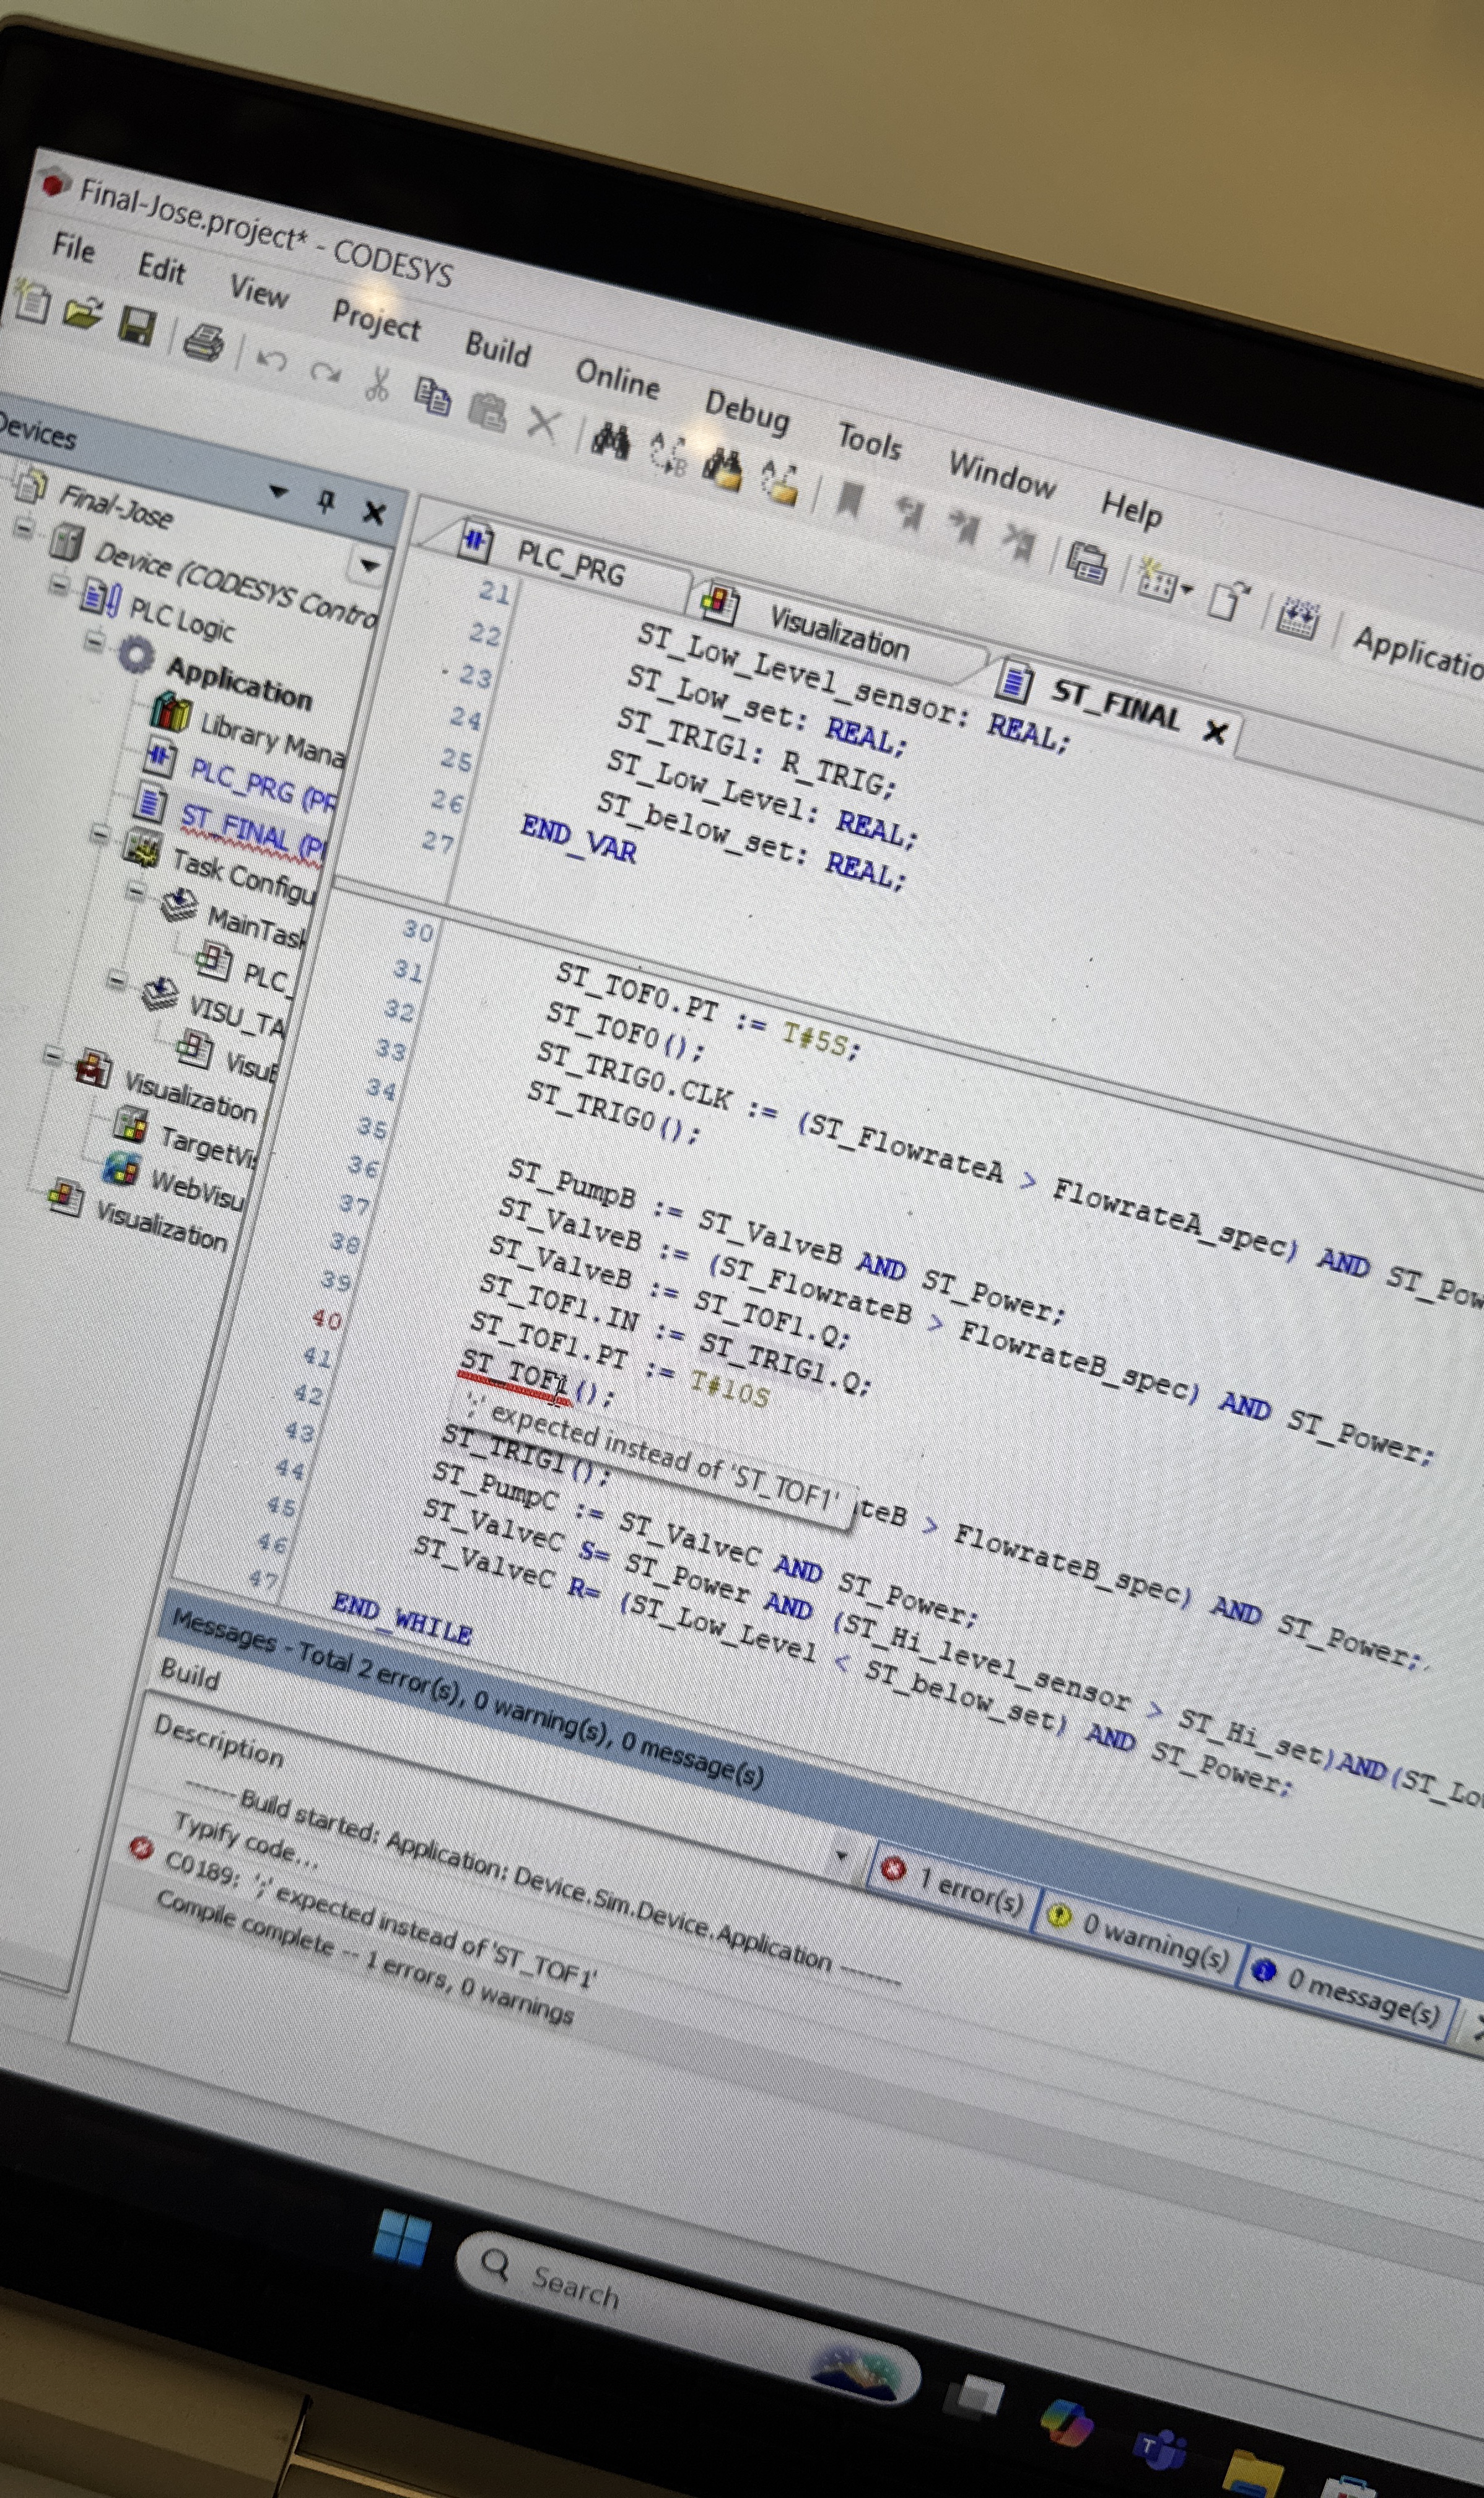Open the Devices panel dropdown arrow
Image resolution: width=1484 pixels, height=2498 pixels.
[x=278, y=491]
